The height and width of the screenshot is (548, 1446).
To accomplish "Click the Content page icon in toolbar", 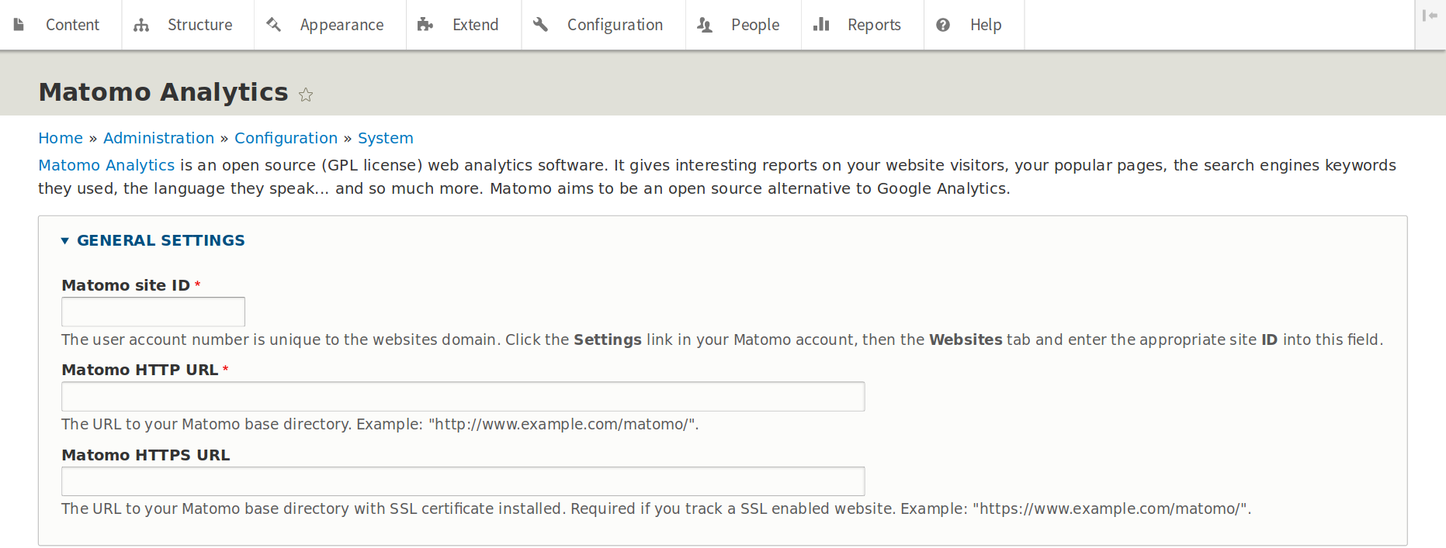I will pos(19,25).
